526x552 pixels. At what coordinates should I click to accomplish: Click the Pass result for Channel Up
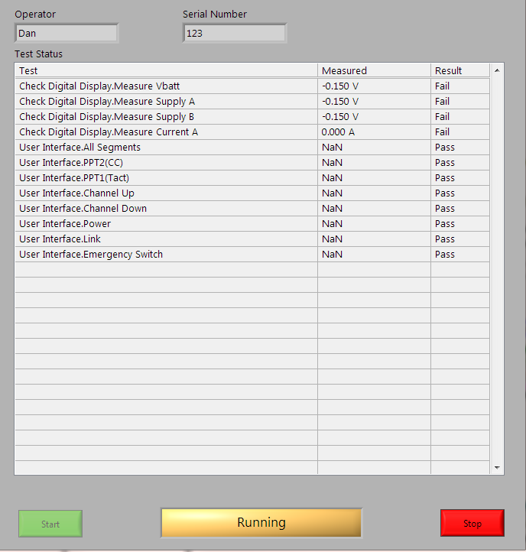[x=445, y=193]
